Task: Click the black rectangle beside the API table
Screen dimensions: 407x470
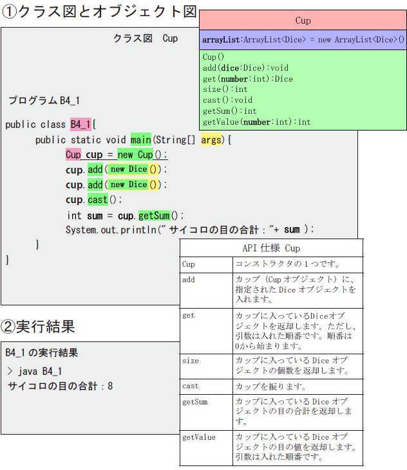Action: click(x=375, y=330)
